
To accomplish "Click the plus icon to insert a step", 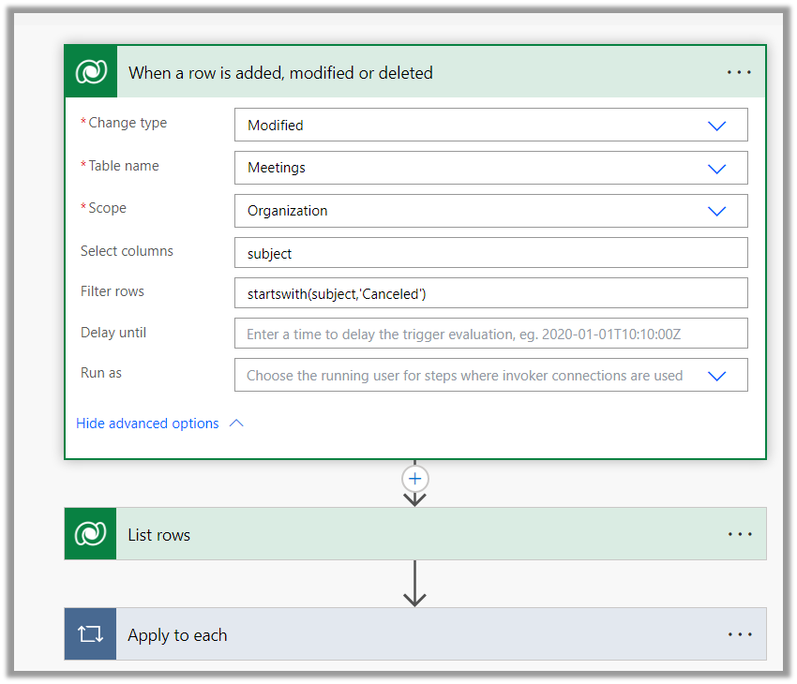I will coord(414,479).
